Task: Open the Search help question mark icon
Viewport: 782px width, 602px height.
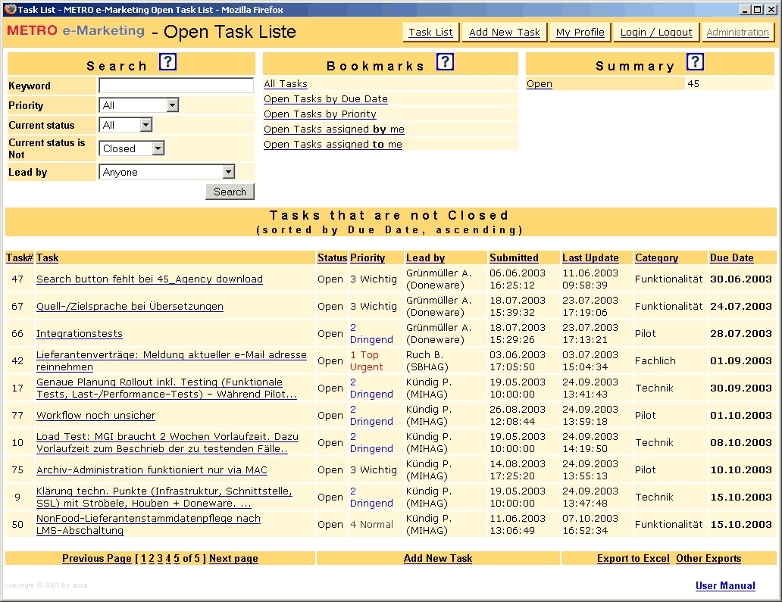Action: (168, 62)
